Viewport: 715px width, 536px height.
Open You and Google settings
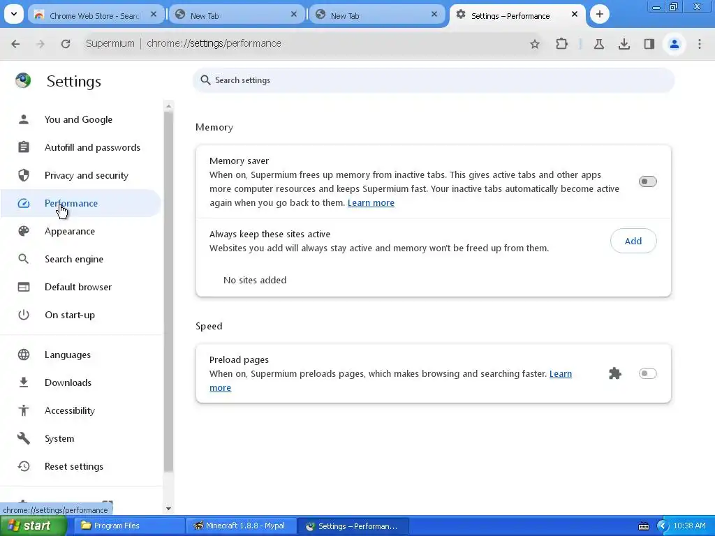click(x=81, y=119)
